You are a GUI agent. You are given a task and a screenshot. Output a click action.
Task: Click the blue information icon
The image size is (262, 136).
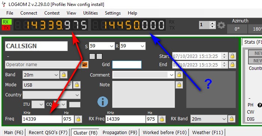click(103, 102)
